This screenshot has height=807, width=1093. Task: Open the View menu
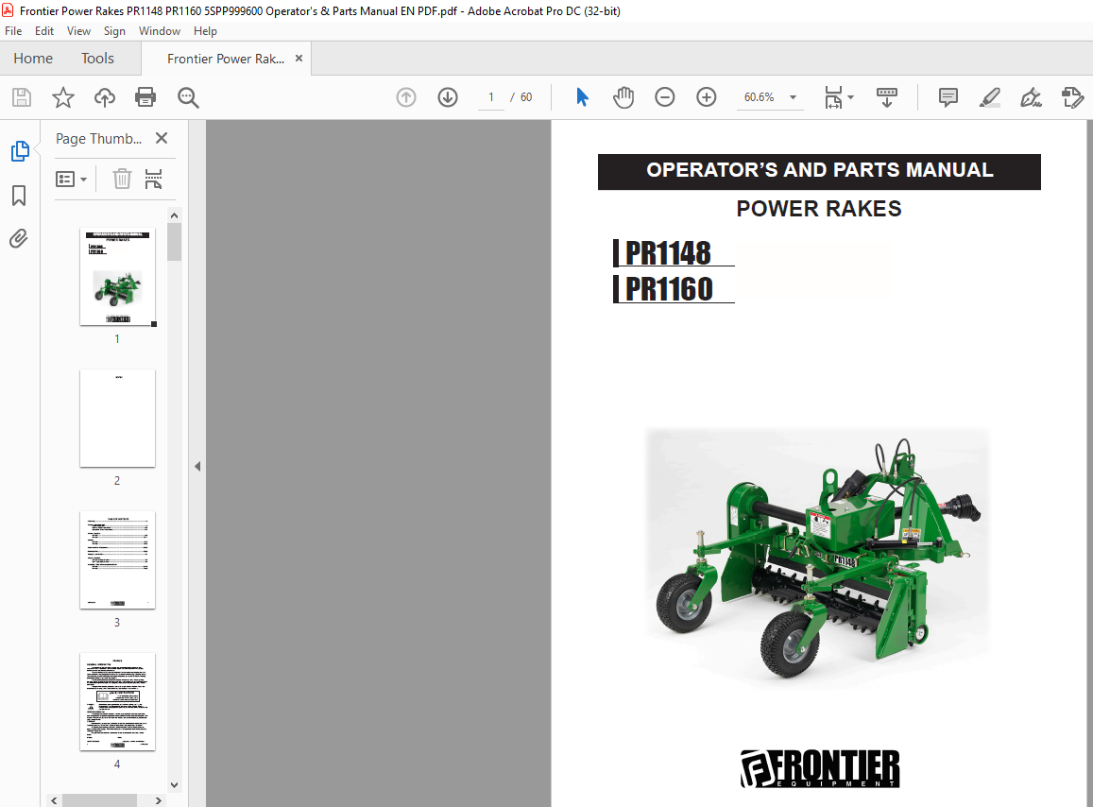[78, 30]
